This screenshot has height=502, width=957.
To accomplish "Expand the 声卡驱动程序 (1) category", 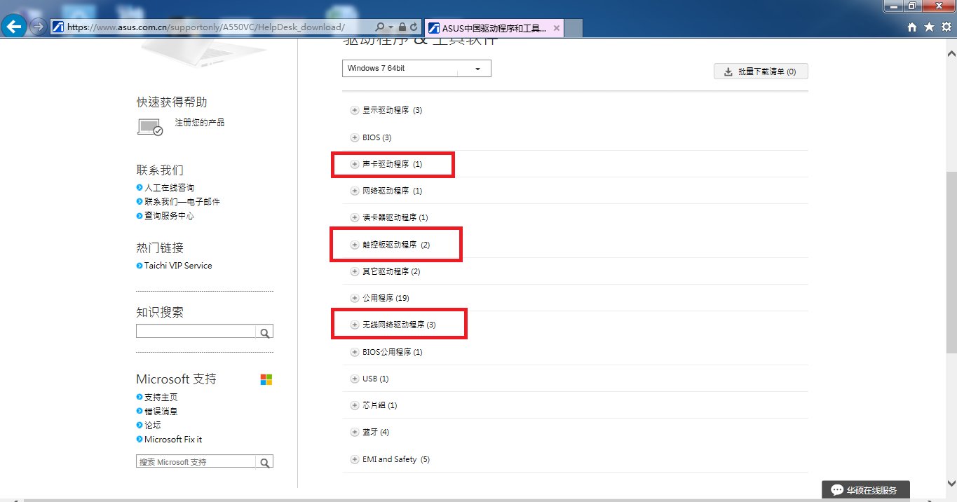I will (354, 164).
